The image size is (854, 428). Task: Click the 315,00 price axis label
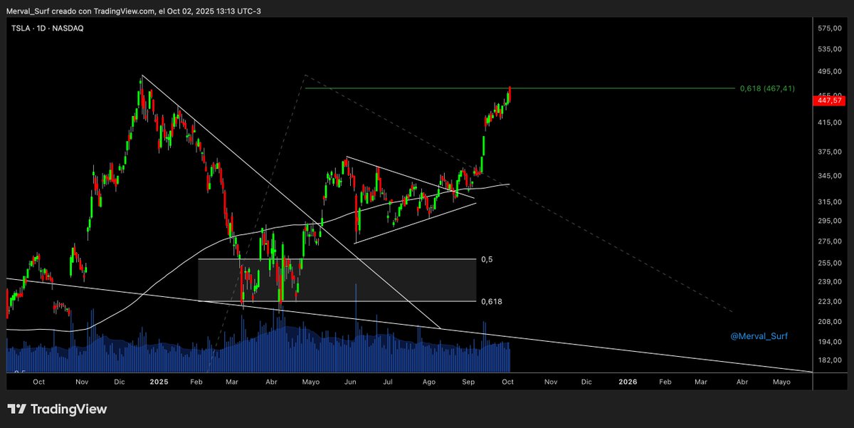click(x=831, y=202)
